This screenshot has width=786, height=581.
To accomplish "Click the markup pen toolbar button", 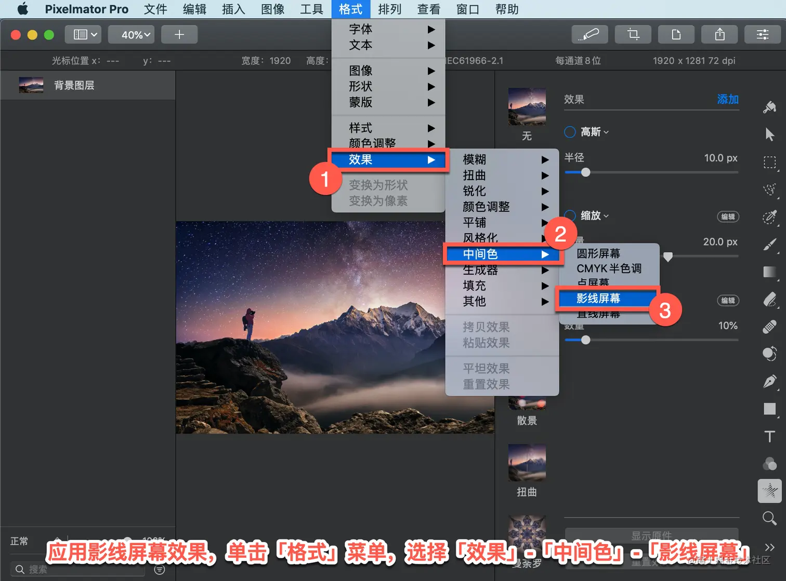I will click(589, 34).
